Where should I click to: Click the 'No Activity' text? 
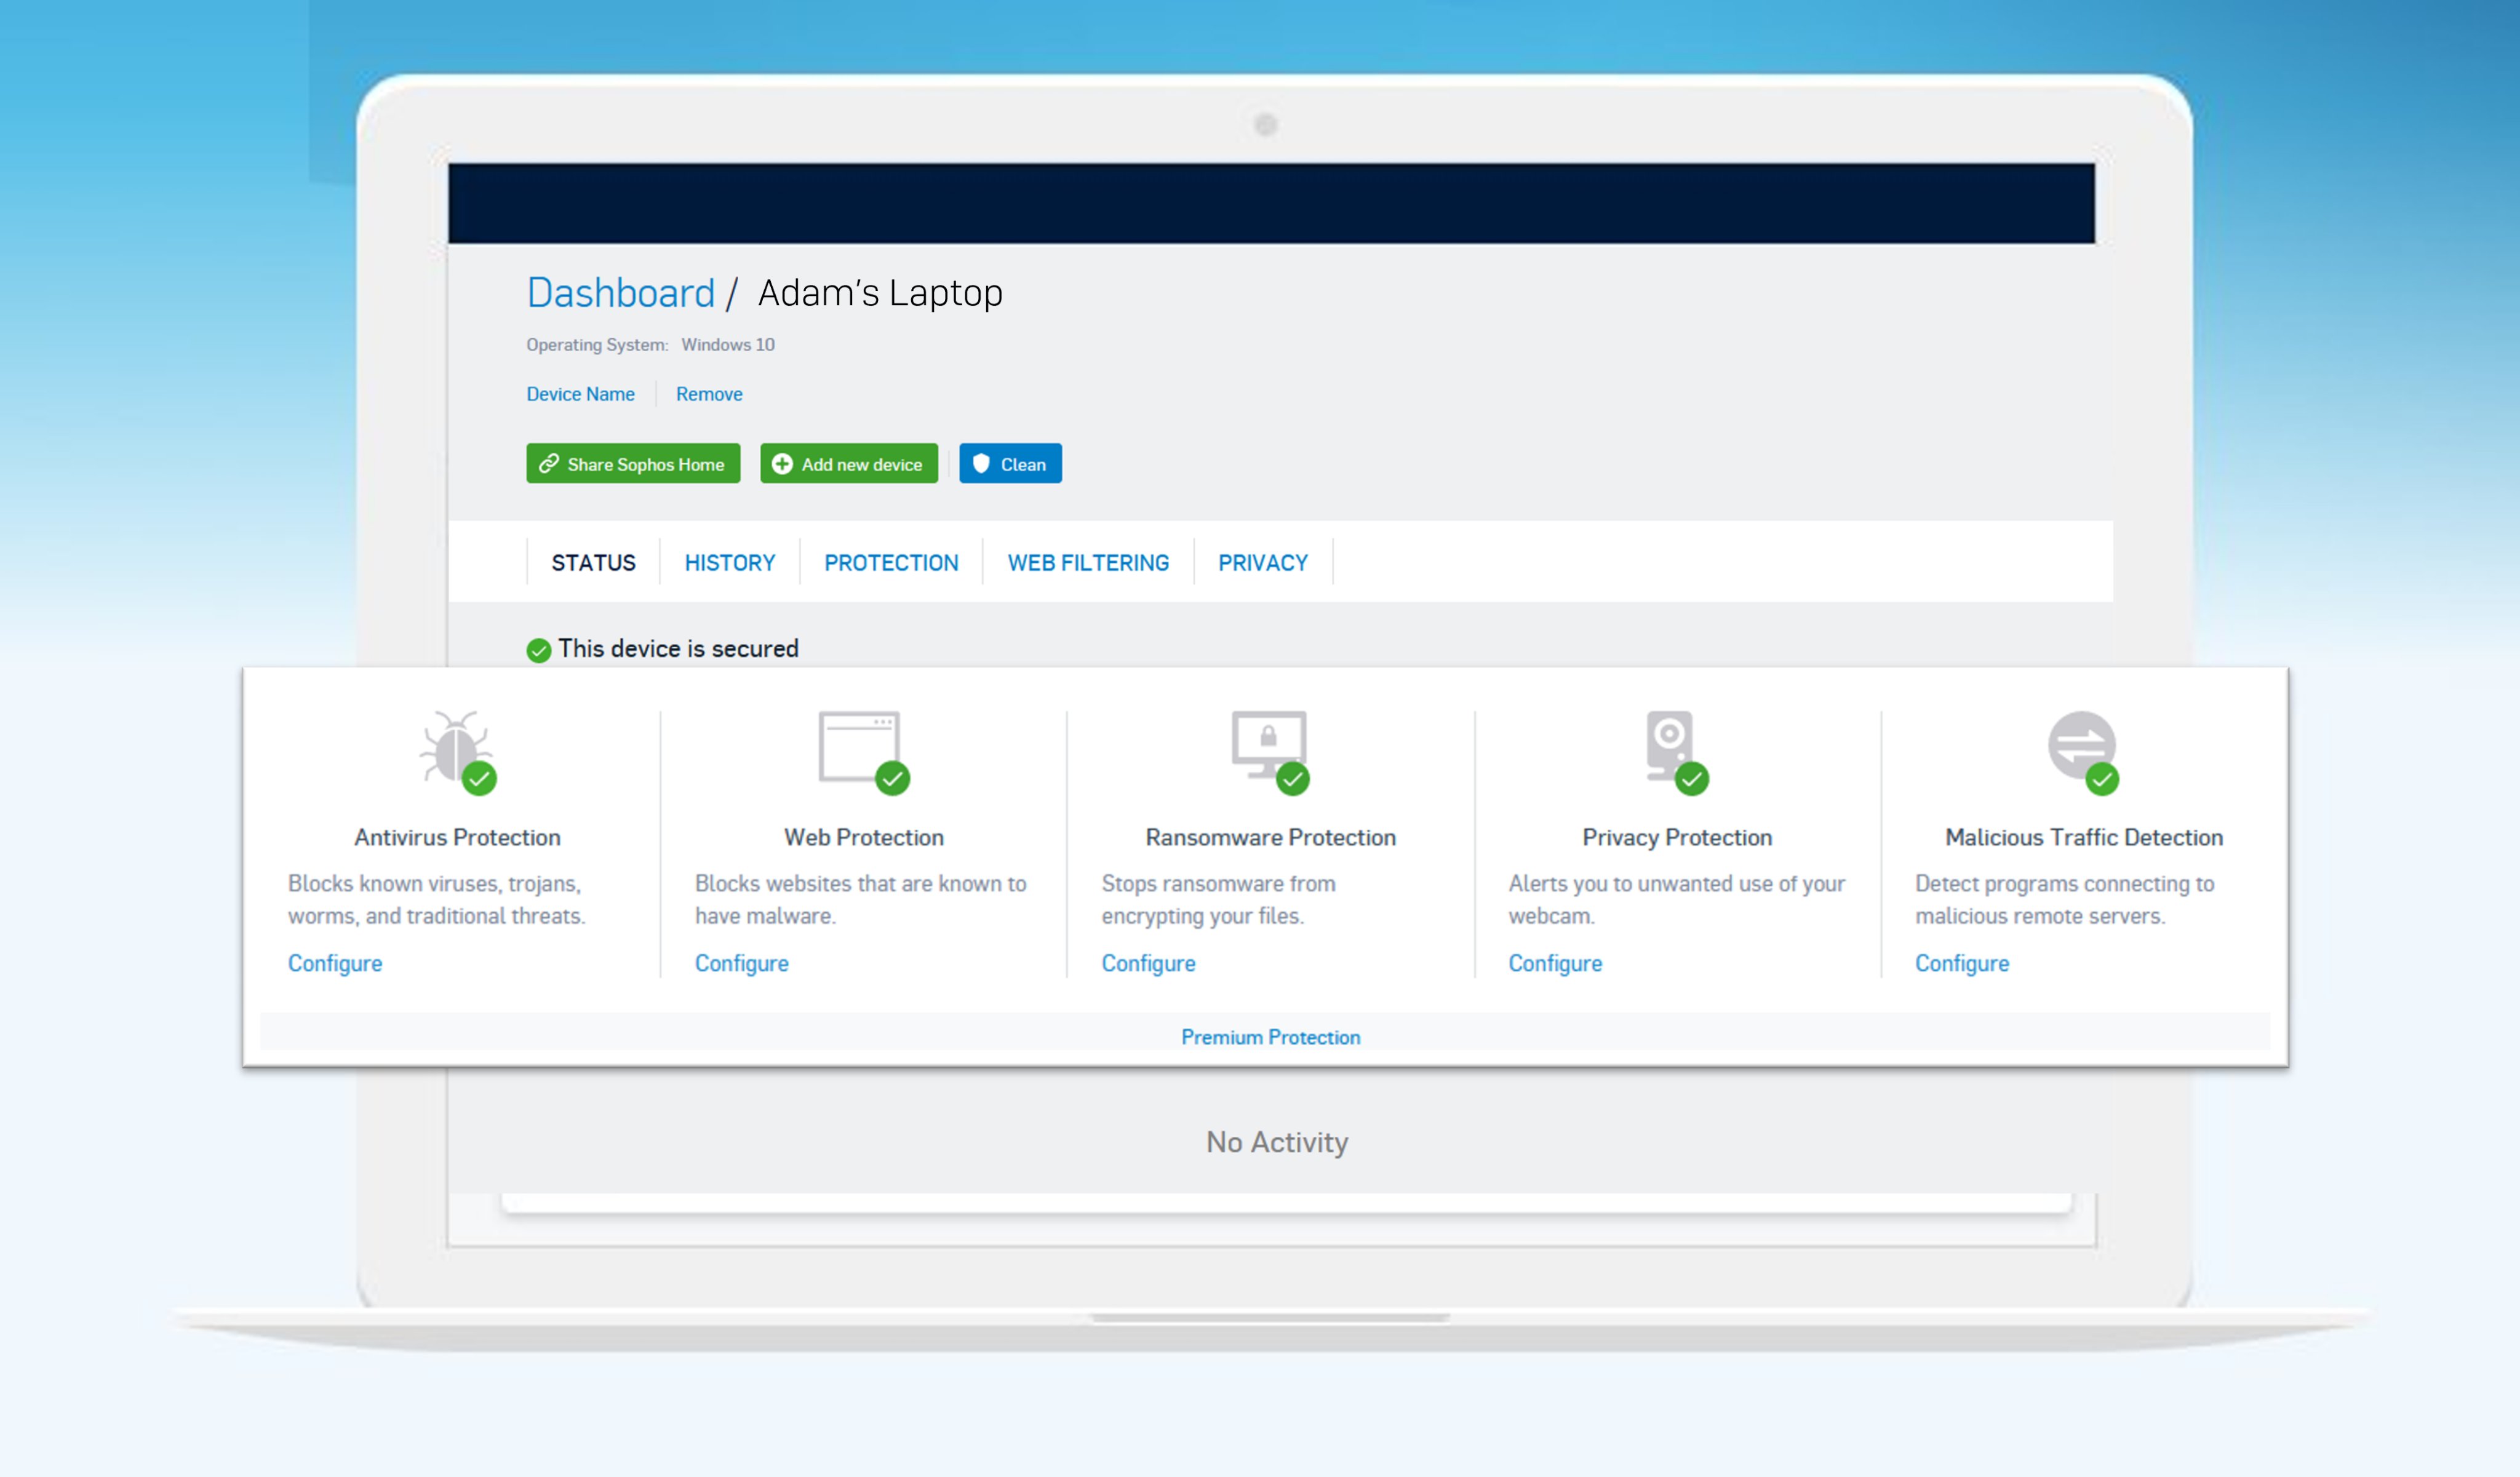tap(1277, 1142)
